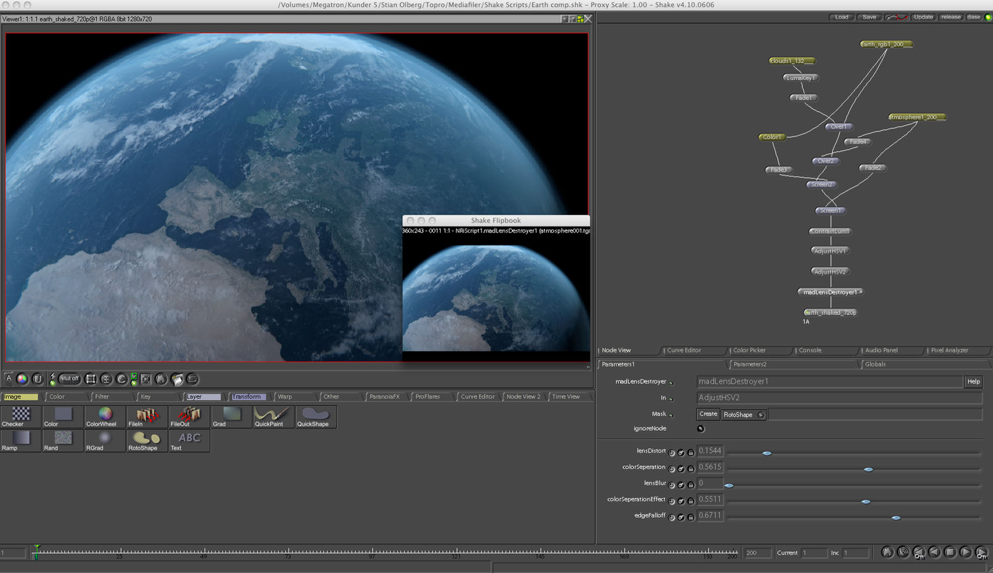Toggle the ignoreNode switch
The width and height of the screenshot is (993, 573).
coord(701,429)
